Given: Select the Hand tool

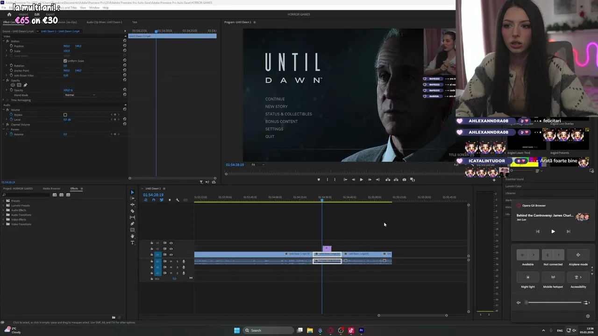Looking at the screenshot, I should 132,236.
